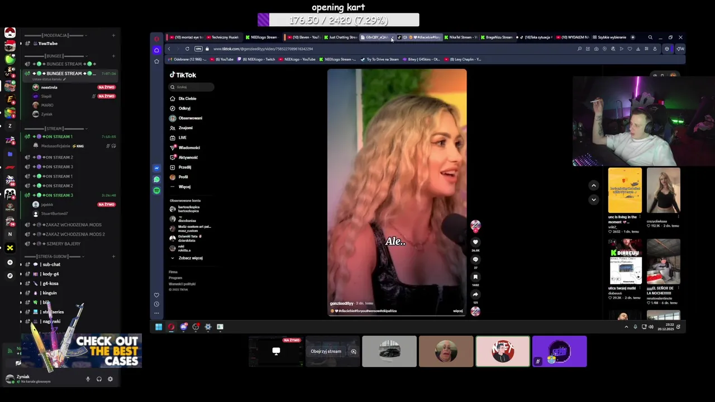Screen dimensions: 715x402
Task: Share the TikTok video with arrow icon
Action: [475, 294]
